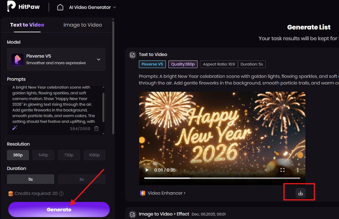Click the Text to Video task icon
This screenshot has width=339, height=219.
[132, 55]
